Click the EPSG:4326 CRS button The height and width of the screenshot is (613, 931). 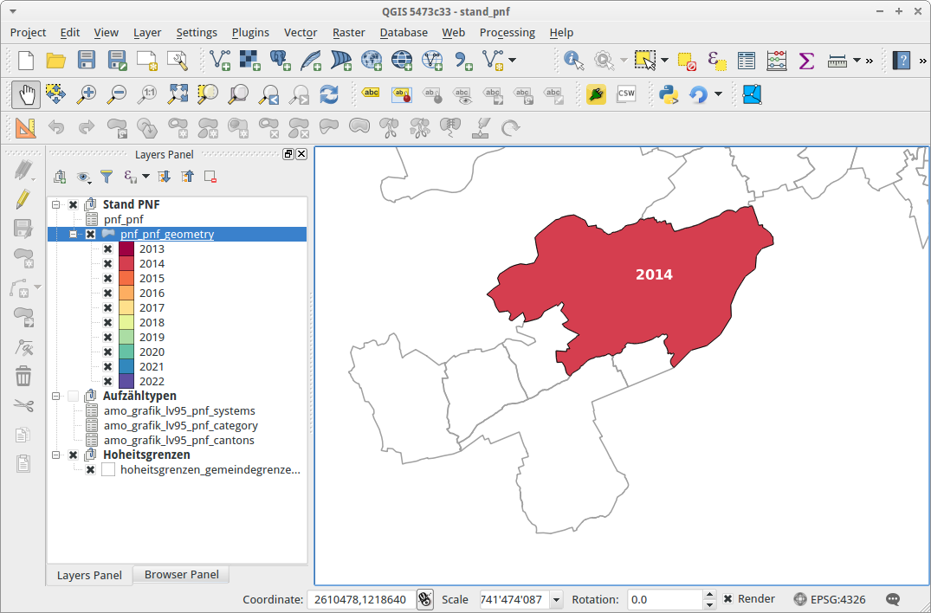[x=830, y=599]
